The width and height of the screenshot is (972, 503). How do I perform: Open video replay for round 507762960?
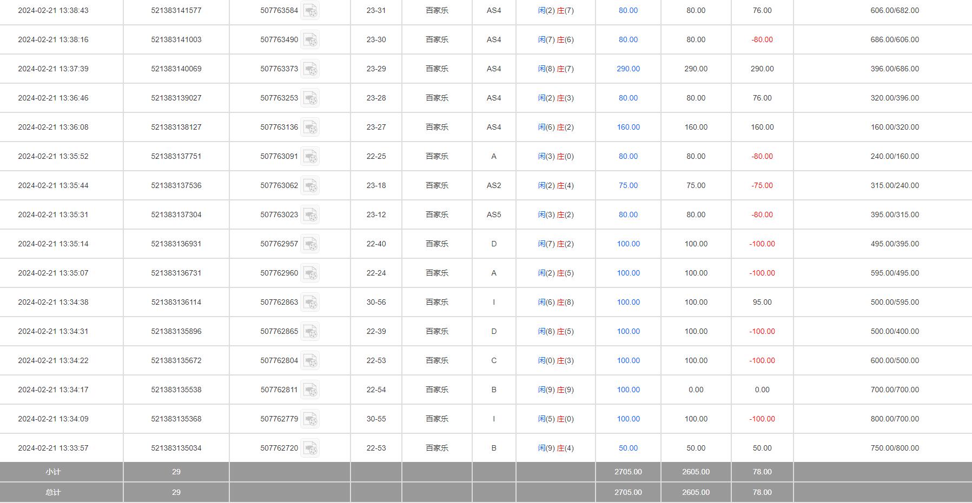pyautogui.click(x=310, y=273)
